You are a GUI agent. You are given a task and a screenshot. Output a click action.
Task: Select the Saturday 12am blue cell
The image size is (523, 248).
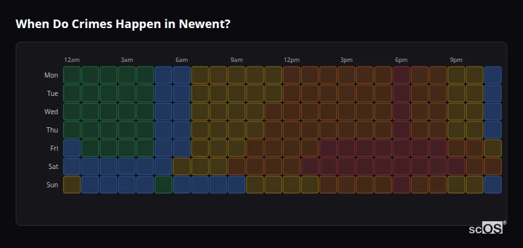[x=72, y=166]
